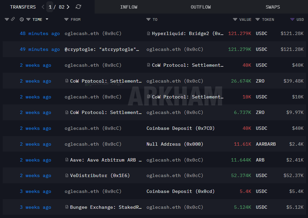The height and width of the screenshot is (218, 308).
Task: Open the general filter icon beside link icon
Action: 7,19
